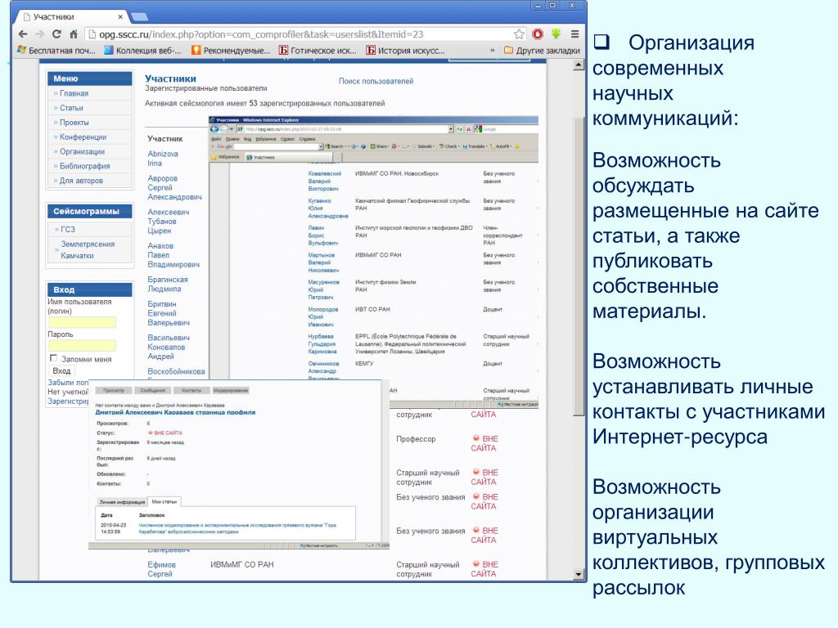This screenshot has width=838, height=628.
Task: Open the ГСЗ seismograms link
Action: coord(67,229)
